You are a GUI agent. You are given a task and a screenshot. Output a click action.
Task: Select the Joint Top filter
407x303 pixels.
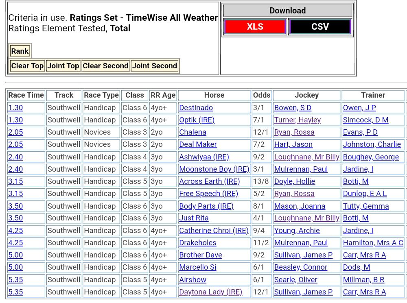63,66
